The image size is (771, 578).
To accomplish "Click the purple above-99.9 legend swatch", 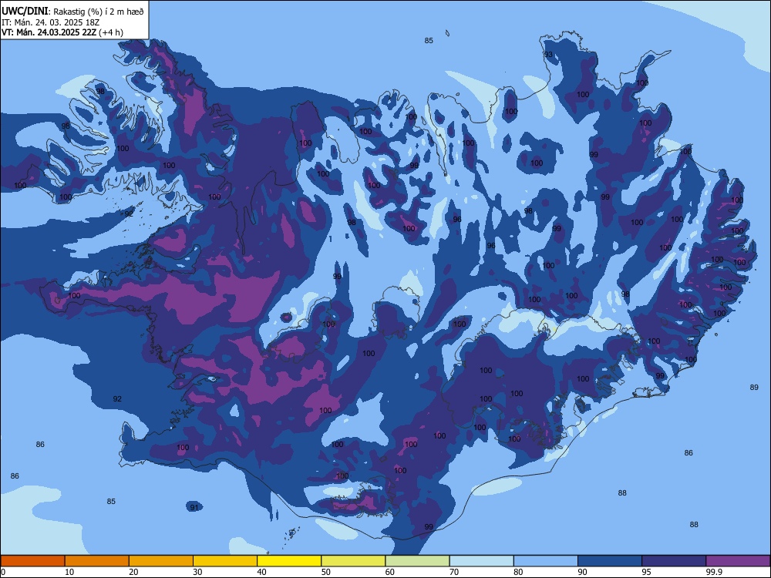I will click(738, 561).
